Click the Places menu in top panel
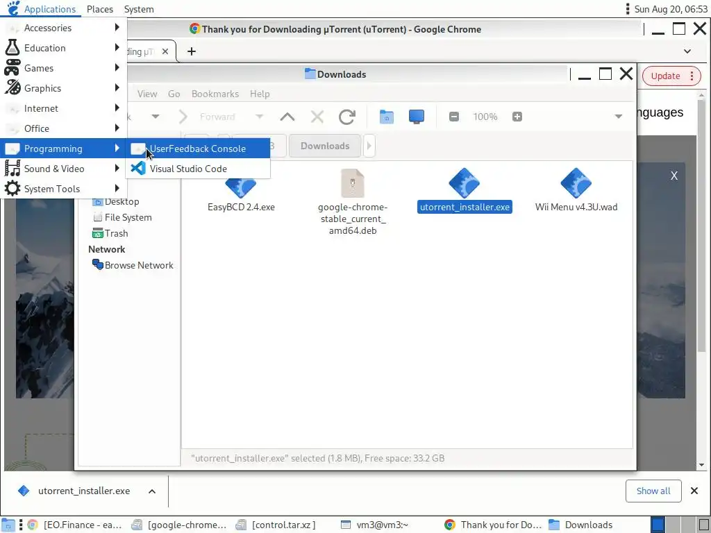The height and width of the screenshot is (533, 711). (100, 9)
